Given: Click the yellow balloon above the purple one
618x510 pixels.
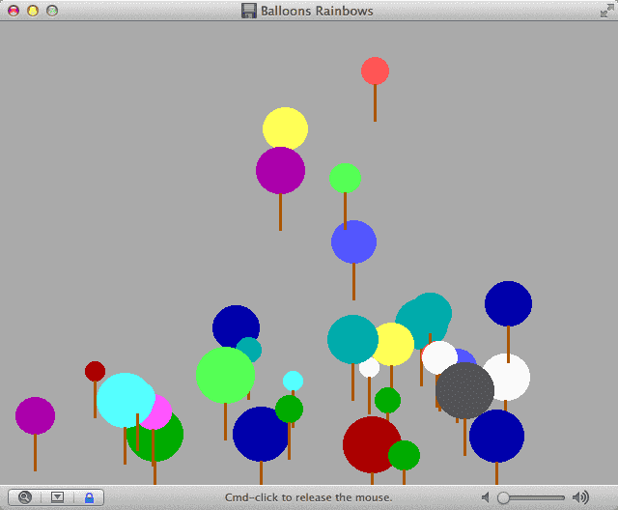Looking at the screenshot, I should pos(285,127).
